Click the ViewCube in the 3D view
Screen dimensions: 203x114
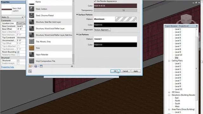coord(186,19)
